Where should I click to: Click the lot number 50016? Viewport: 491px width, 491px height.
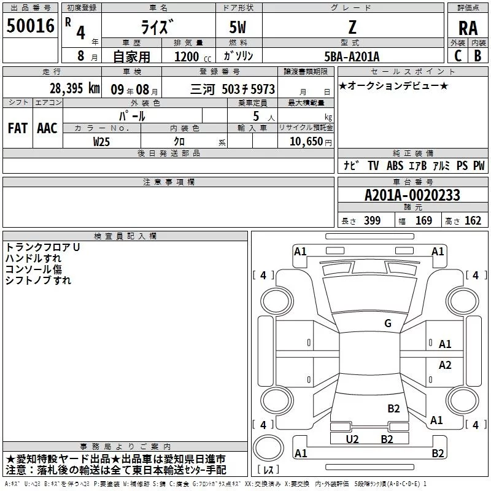[x=31, y=26]
